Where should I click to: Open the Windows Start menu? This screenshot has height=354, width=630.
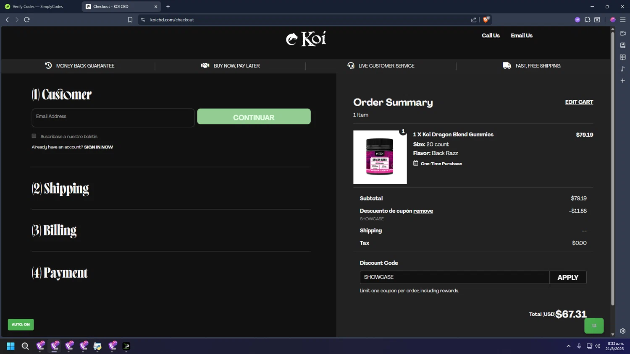pyautogui.click(x=10, y=346)
